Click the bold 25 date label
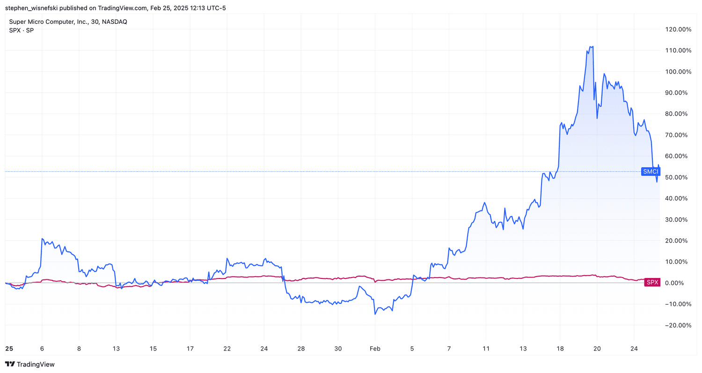 (9, 349)
